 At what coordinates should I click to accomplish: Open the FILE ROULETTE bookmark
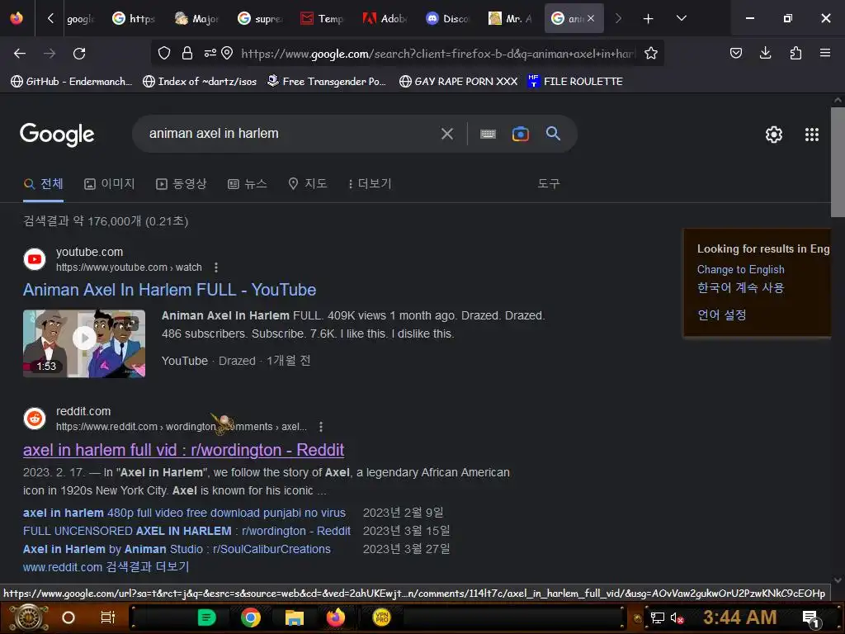tap(575, 82)
